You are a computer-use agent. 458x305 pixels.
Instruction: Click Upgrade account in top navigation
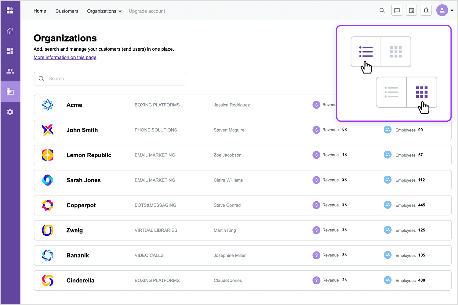[147, 11]
